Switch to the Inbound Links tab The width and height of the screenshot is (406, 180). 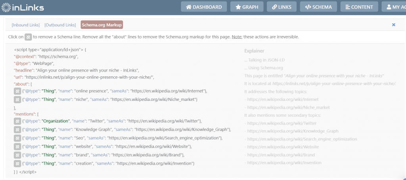click(26, 25)
